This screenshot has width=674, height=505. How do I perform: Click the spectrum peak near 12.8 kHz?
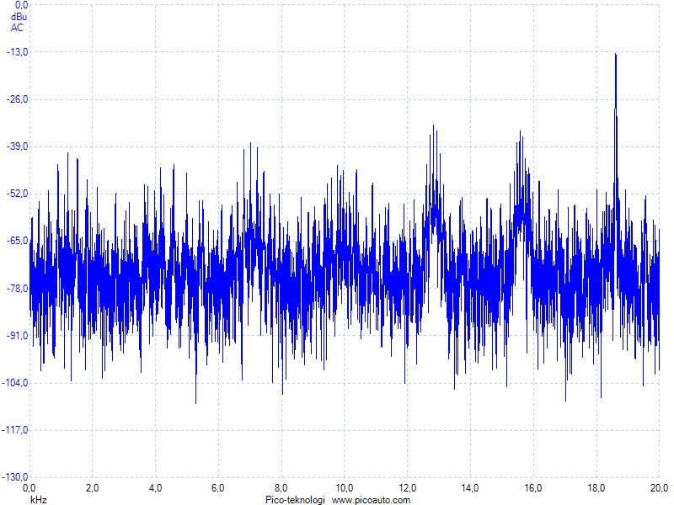click(x=433, y=125)
